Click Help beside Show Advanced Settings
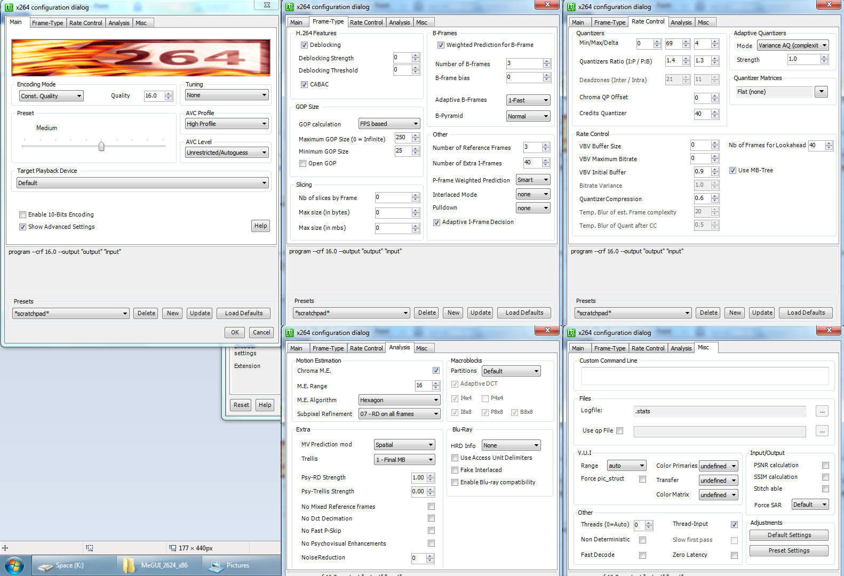Image resolution: width=844 pixels, height=576 pixels. 260,226
